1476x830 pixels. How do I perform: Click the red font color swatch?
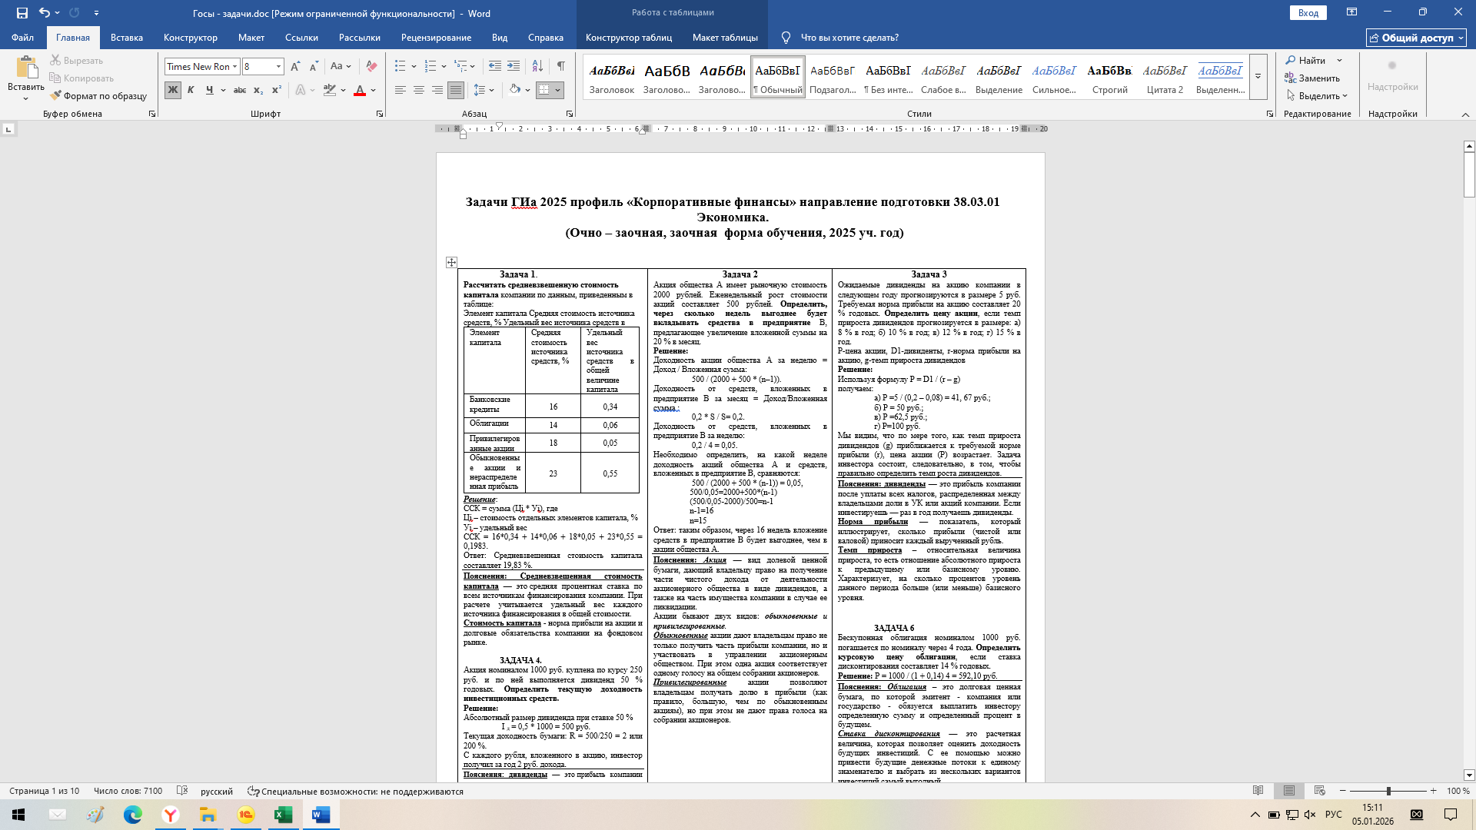[359, 91]
